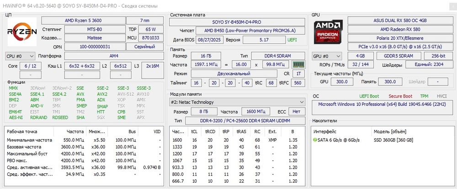This screenshot has width=457, height=189.
Task: Select the 'Базовая частота' row
Action: pos(84,147)
